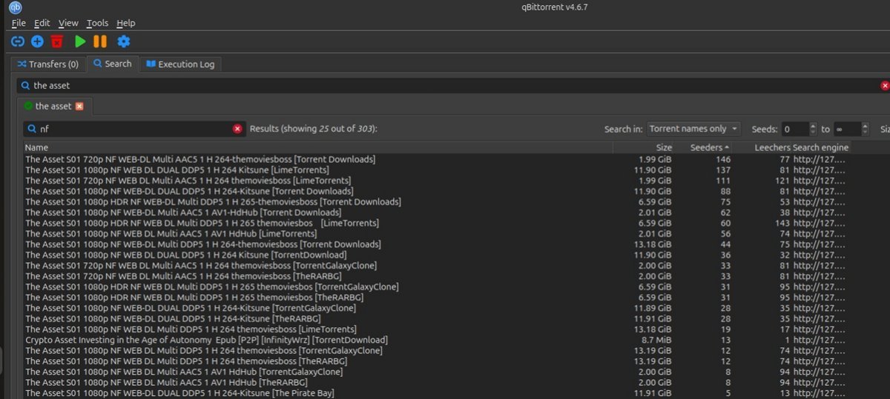
Task: Clear the 'nf' filter with red X
Action: click(x=237, y=129)
